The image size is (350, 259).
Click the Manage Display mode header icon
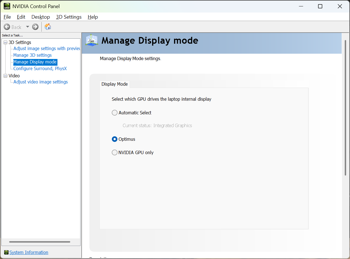coord(92,41)
